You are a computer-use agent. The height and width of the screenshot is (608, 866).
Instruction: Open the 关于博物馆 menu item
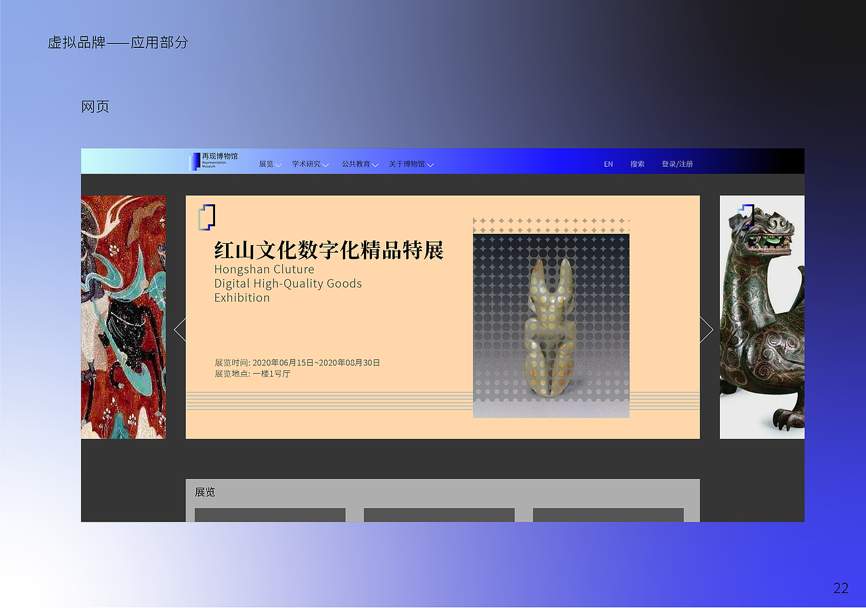click(406, 163)
